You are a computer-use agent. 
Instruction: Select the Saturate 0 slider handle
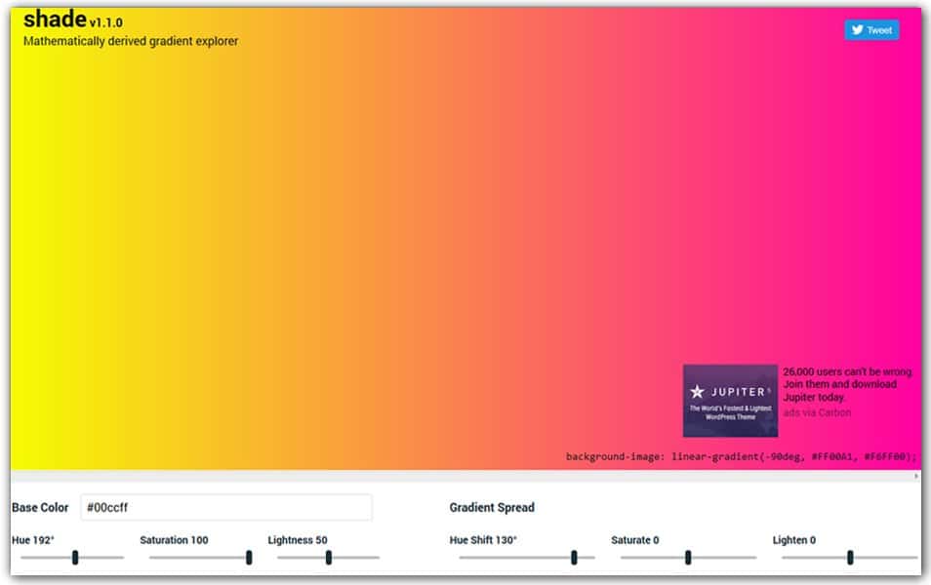[x=688, y=557]
